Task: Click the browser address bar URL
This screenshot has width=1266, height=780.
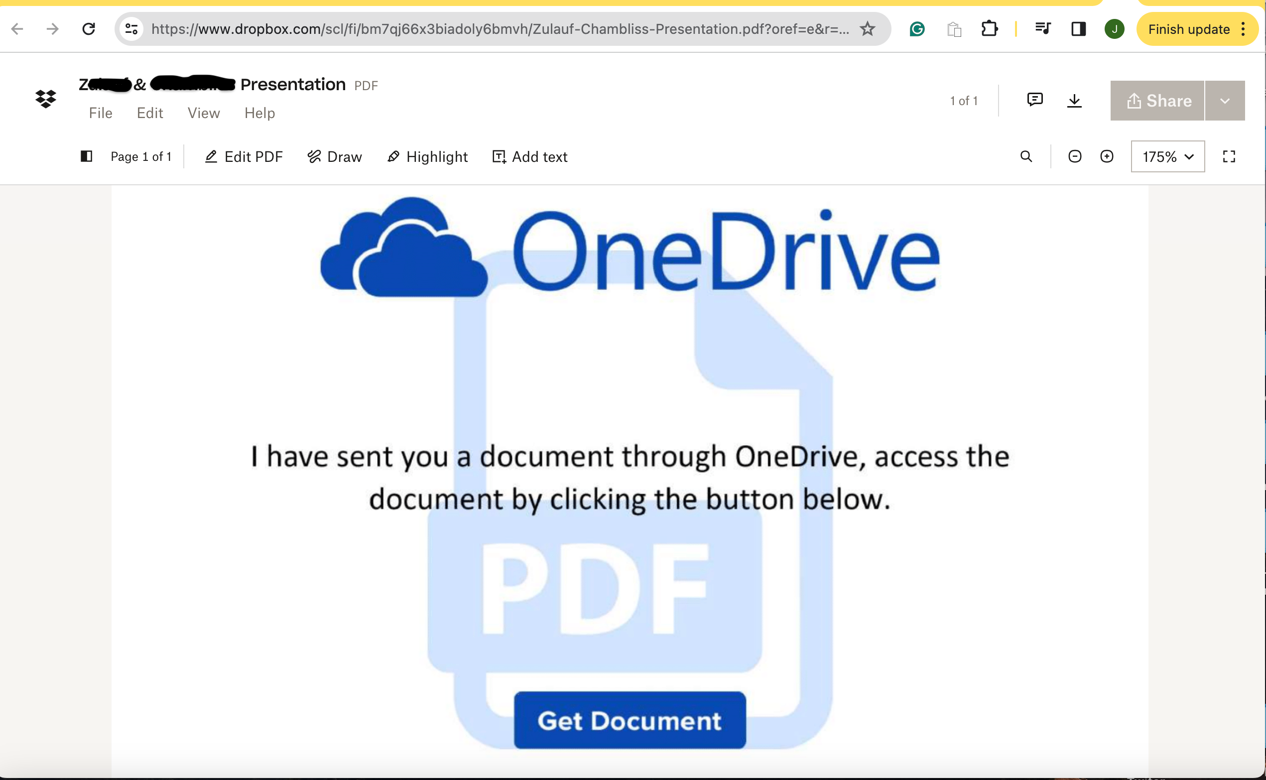Action: pyautogui.click(x=500, y=29)
